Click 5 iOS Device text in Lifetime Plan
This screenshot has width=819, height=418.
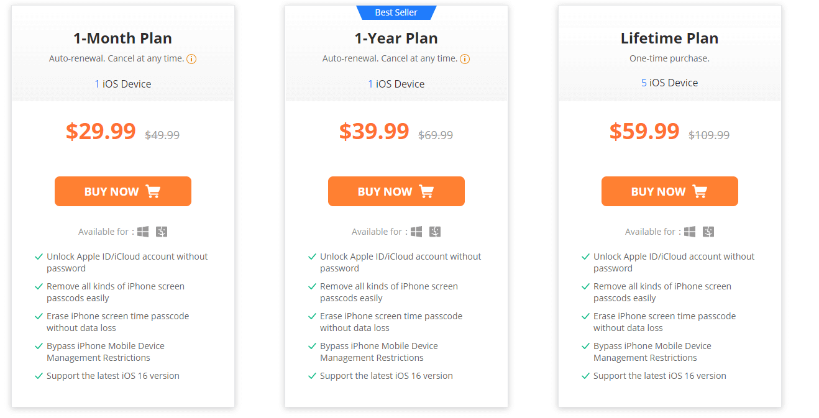(x=670, y=83)
